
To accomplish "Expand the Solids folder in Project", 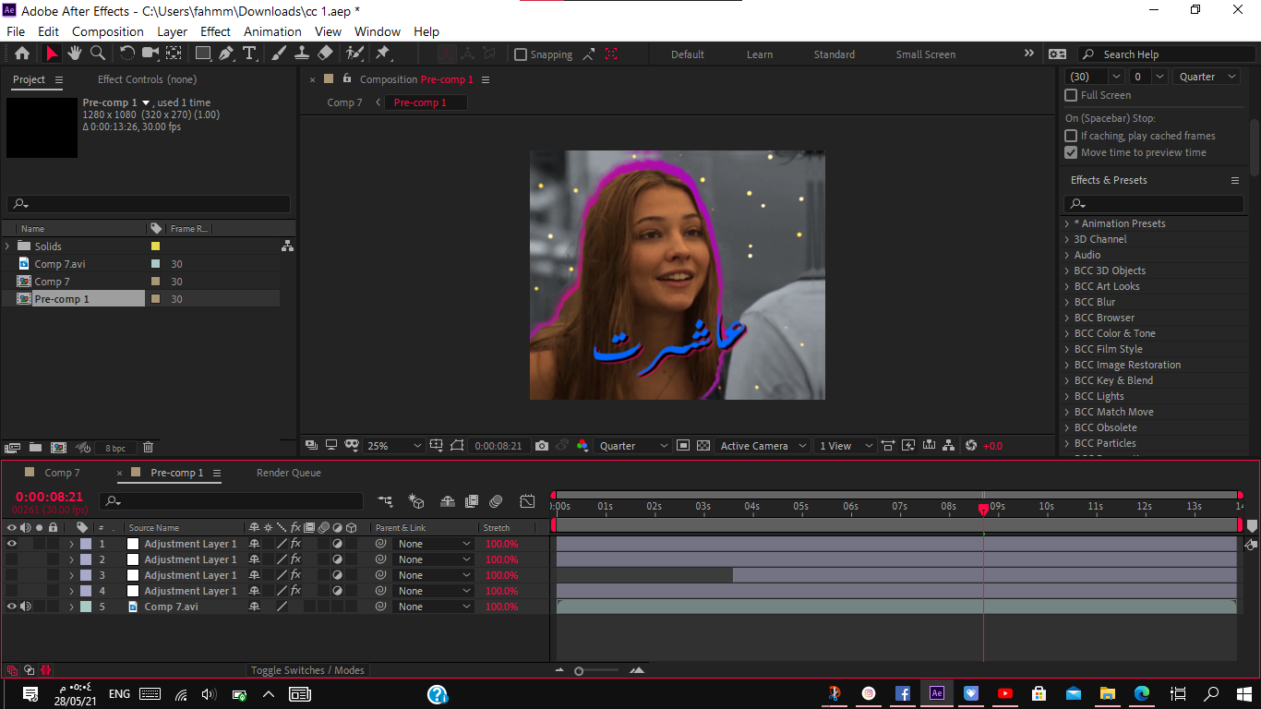I will [x=7, y=246].
